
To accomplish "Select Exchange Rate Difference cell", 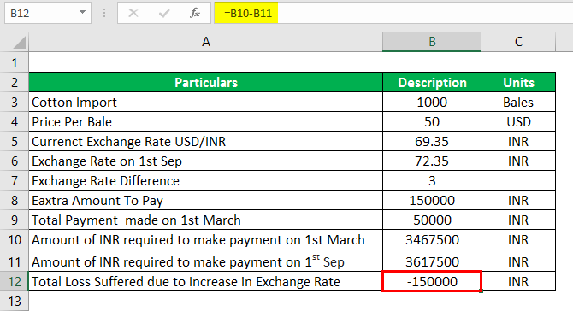I will pos(206,181).
